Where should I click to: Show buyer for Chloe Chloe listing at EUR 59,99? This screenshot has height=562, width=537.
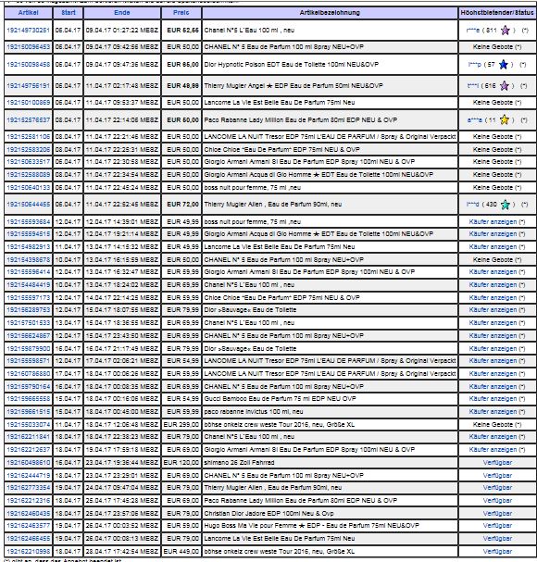[493, 297]
